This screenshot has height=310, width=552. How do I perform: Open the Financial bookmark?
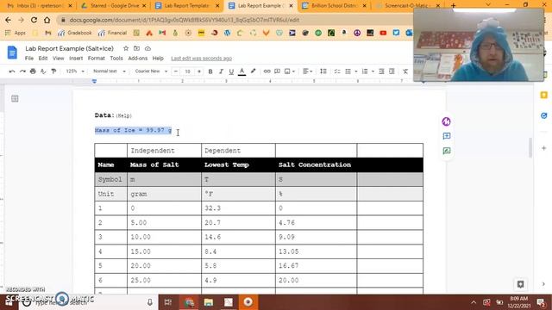[112, 33]
